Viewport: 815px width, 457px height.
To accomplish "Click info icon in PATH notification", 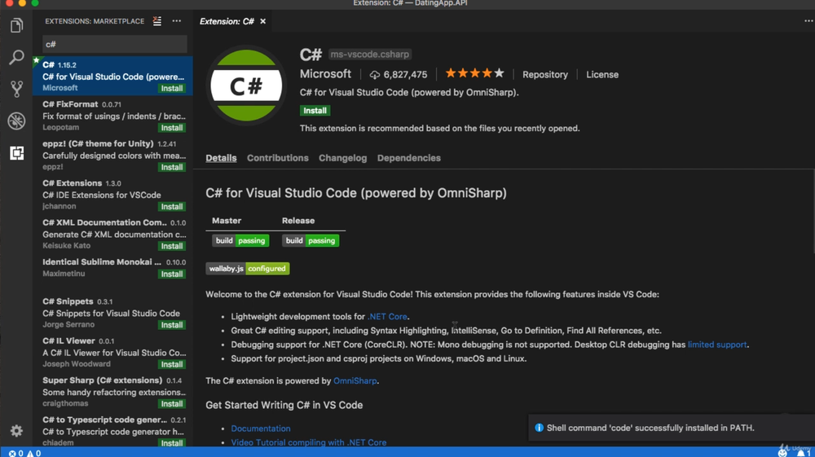I will 539,428.
